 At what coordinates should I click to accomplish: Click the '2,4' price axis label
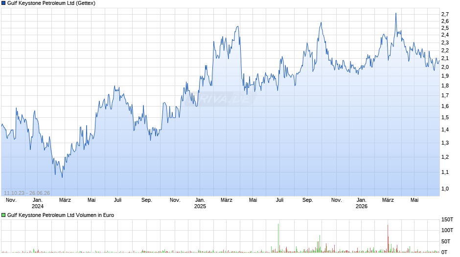coord(445,35)
